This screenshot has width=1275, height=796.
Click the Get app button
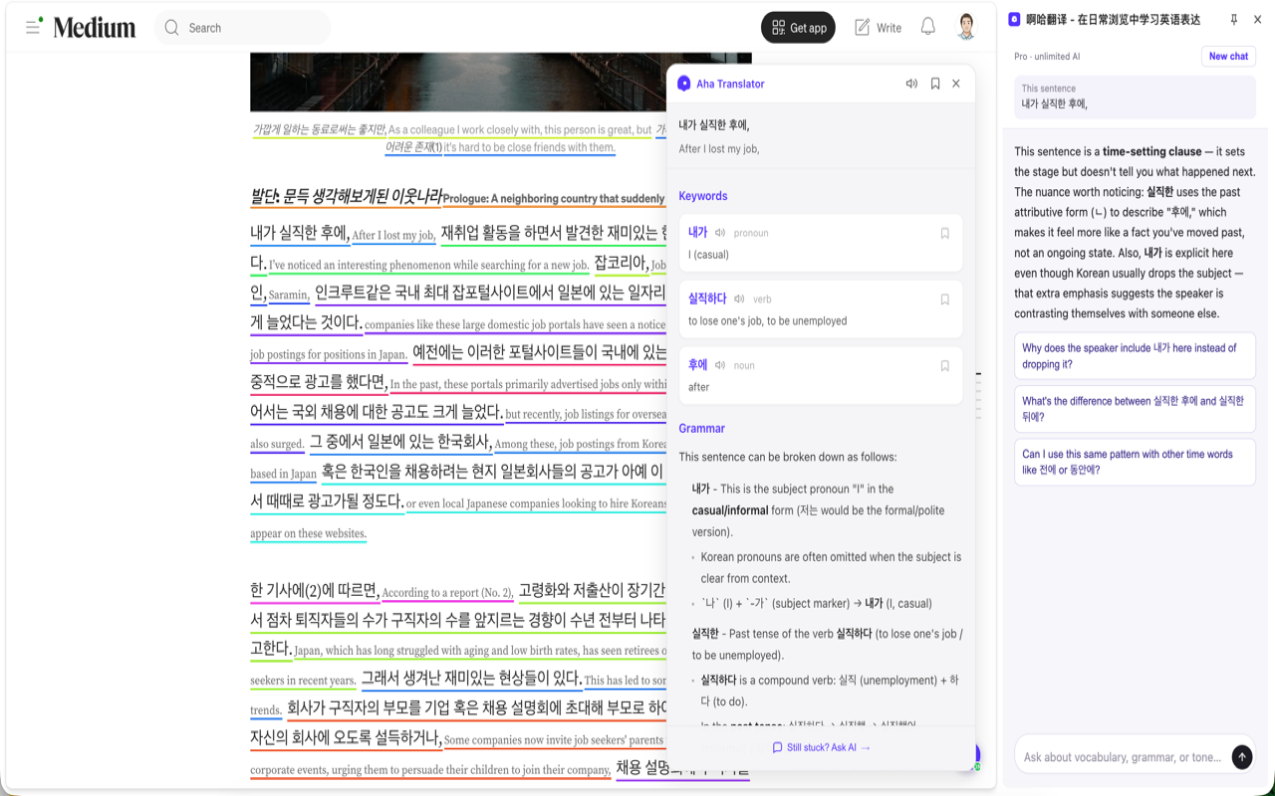[x=798, y=28]
